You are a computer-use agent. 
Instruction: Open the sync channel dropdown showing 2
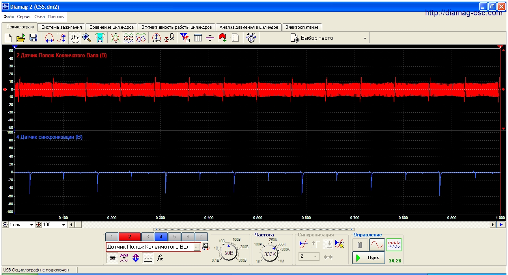[309, 256]
